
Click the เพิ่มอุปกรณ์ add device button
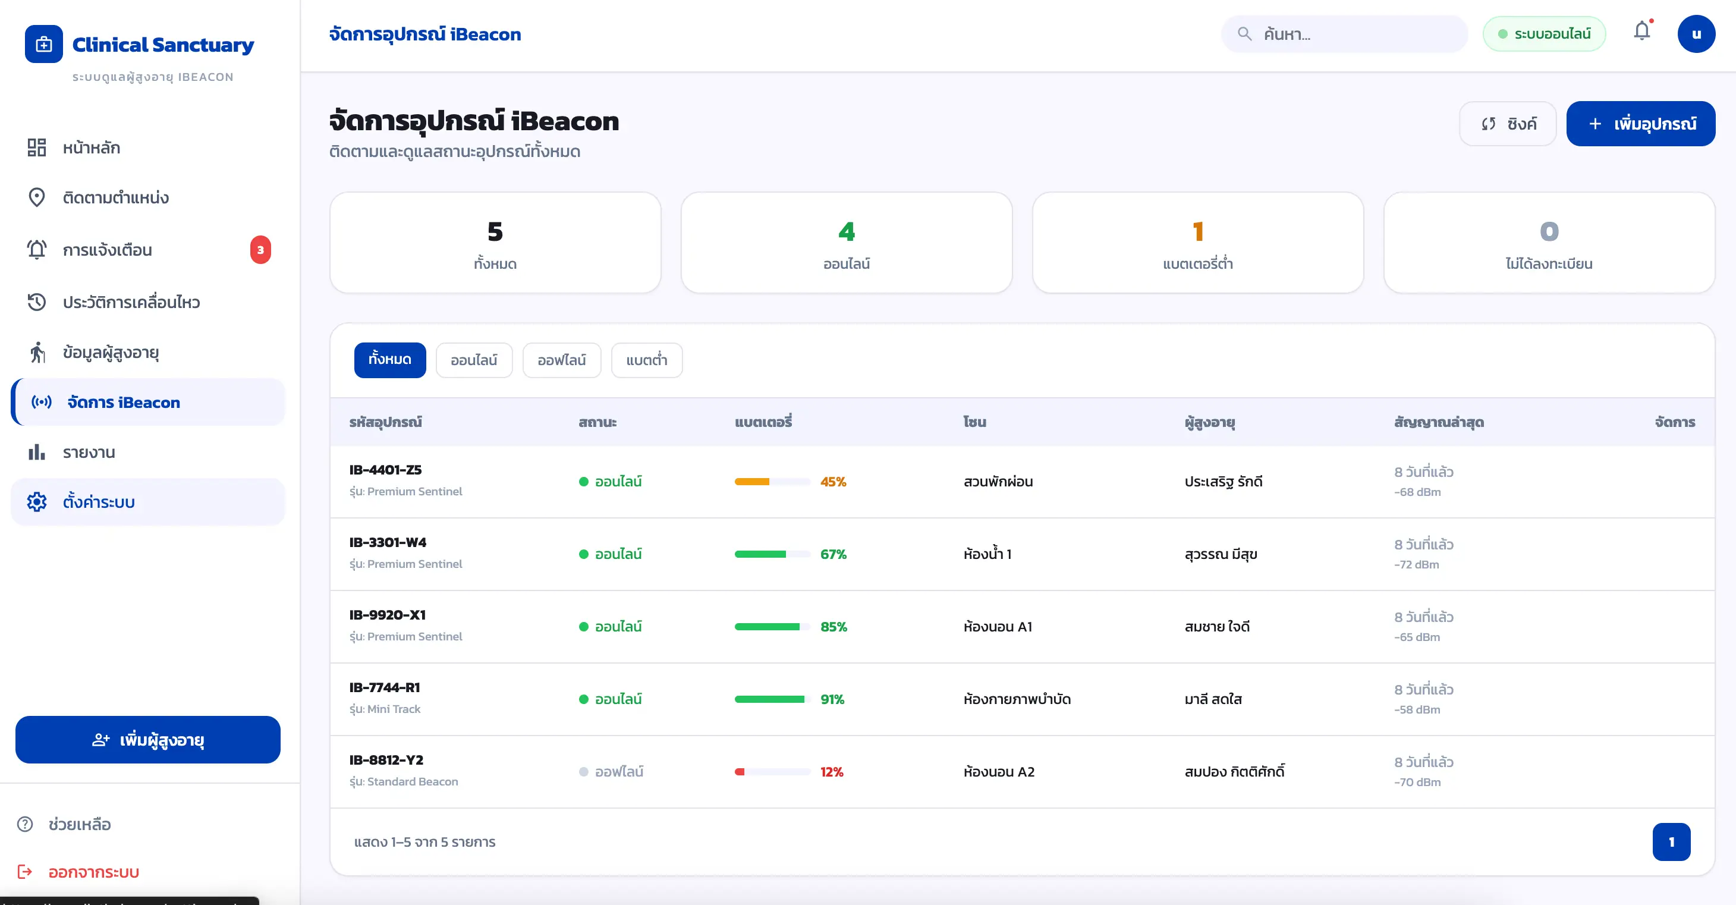1640,124
